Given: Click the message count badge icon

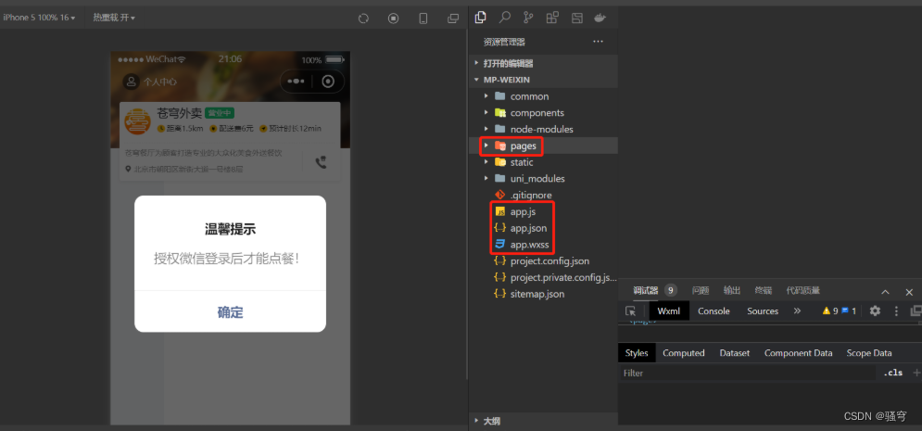Looking at the screenshot, I should (845, 311).
